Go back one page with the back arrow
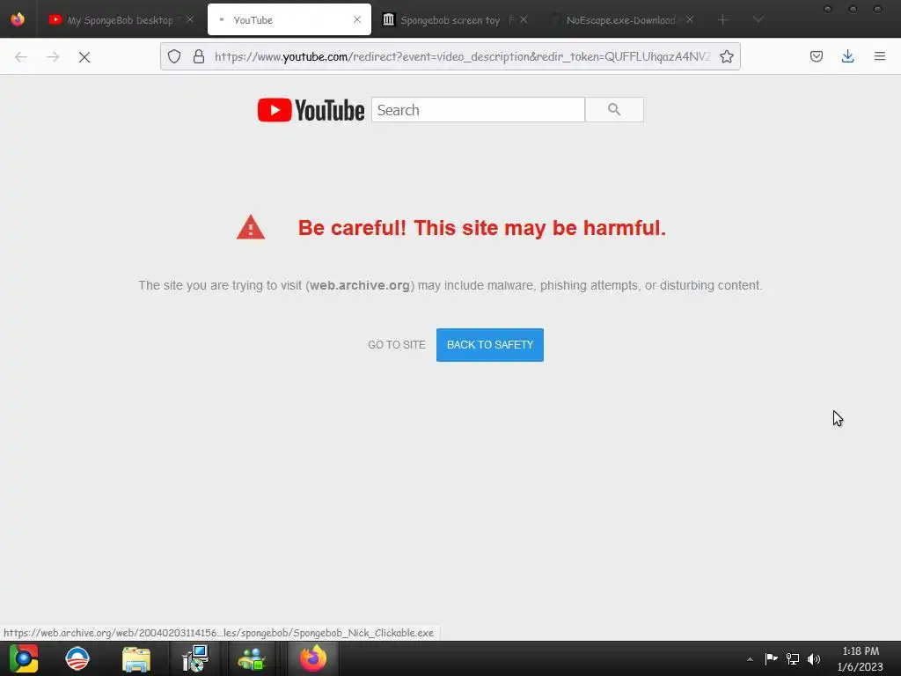 [x=21, y=57]
